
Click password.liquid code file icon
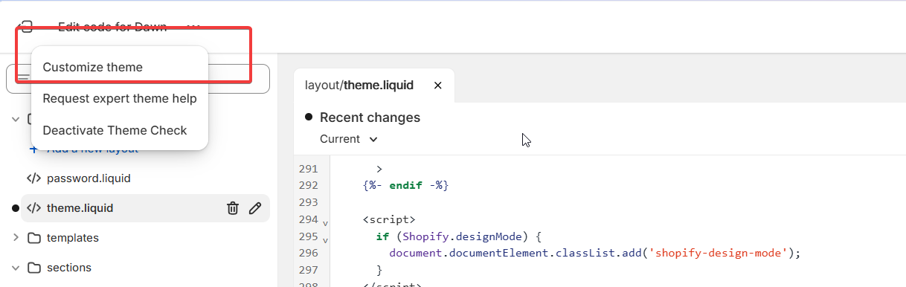(x=33, y=178)
